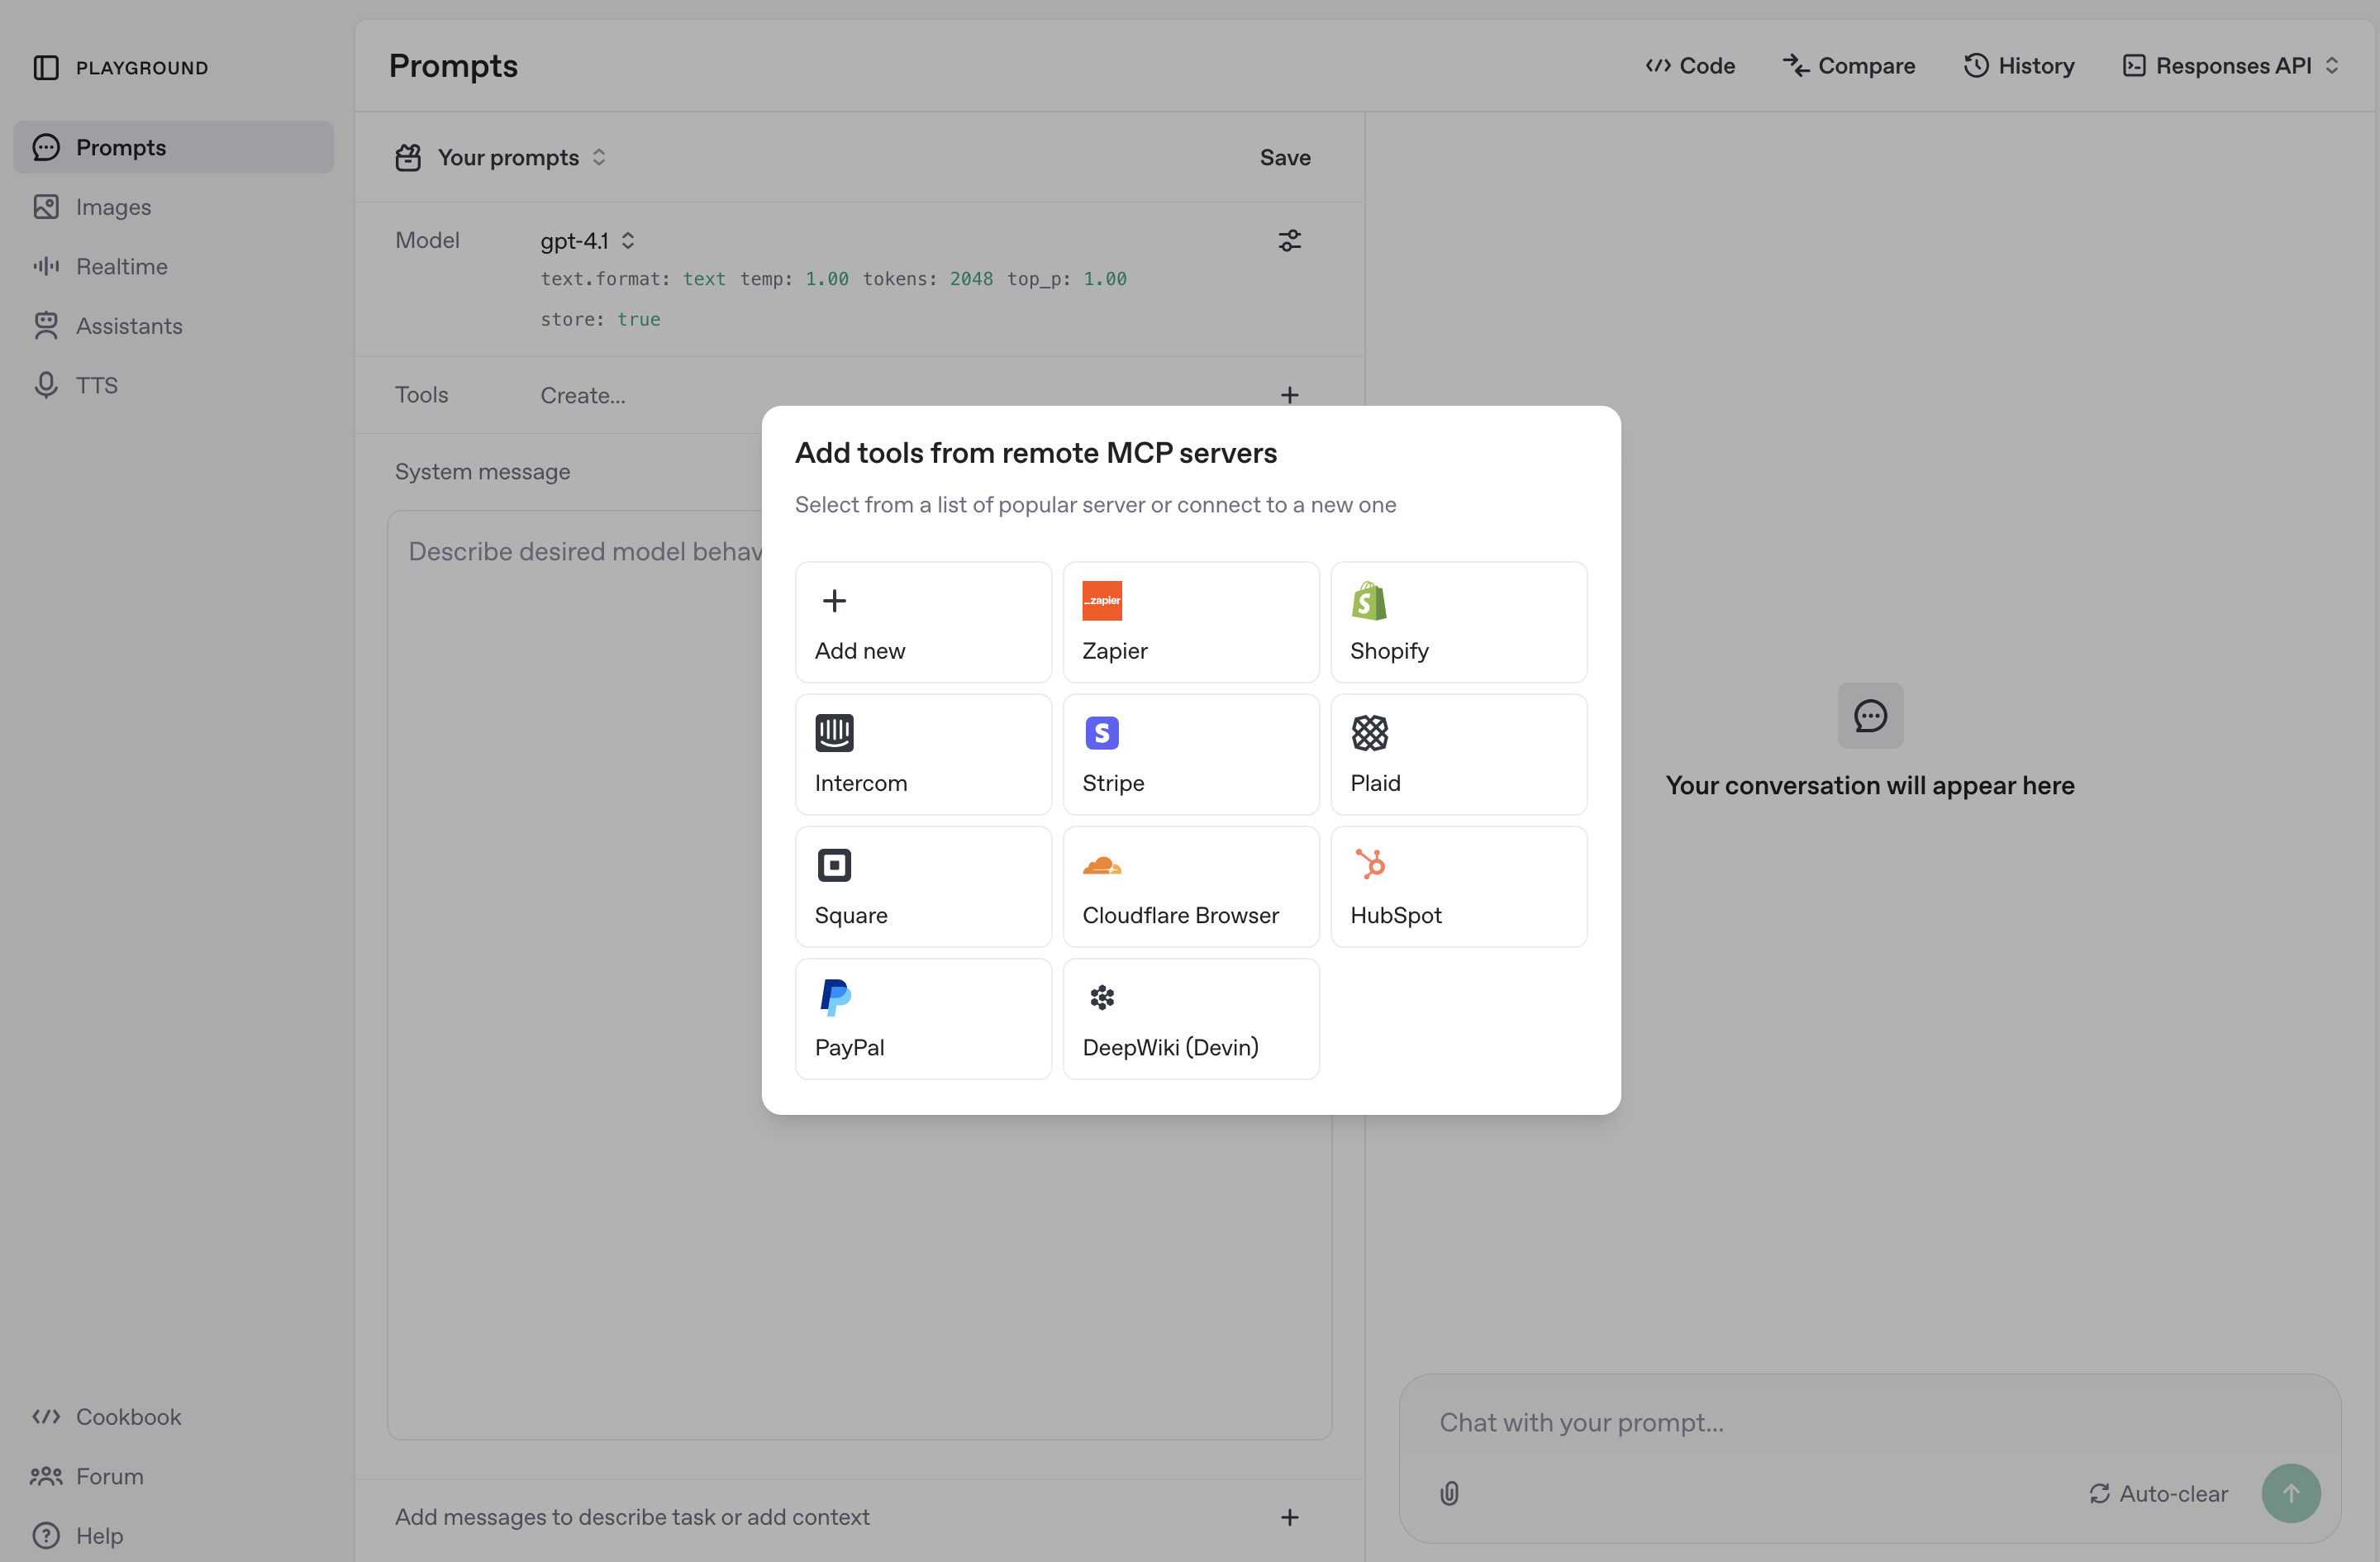Viewport: 2380px width, 1562px height.
Task: Send message with the green arrow button
Action: coord(2290,1493)
